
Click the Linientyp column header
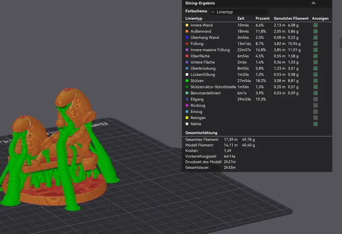click(194, 19)
